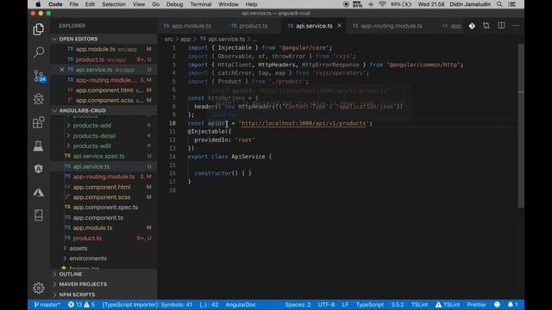Image resolution: width=552 pixels, height=310 pixels.
Task: Click TypeScript Importer Symbols: 41 status
Action: click(147, 305)
